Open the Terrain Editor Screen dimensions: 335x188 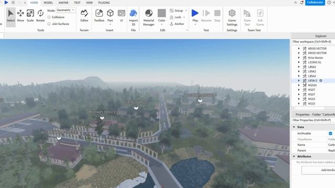[x=84, y=16]
